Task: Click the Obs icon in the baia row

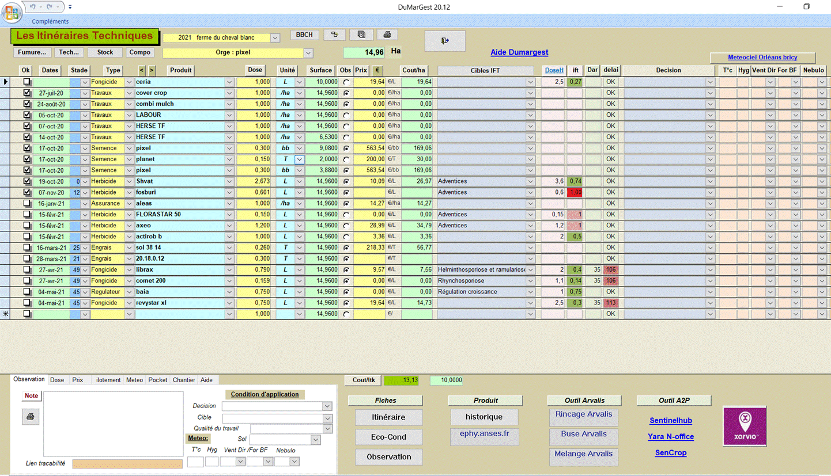Action: pos(346,292)
